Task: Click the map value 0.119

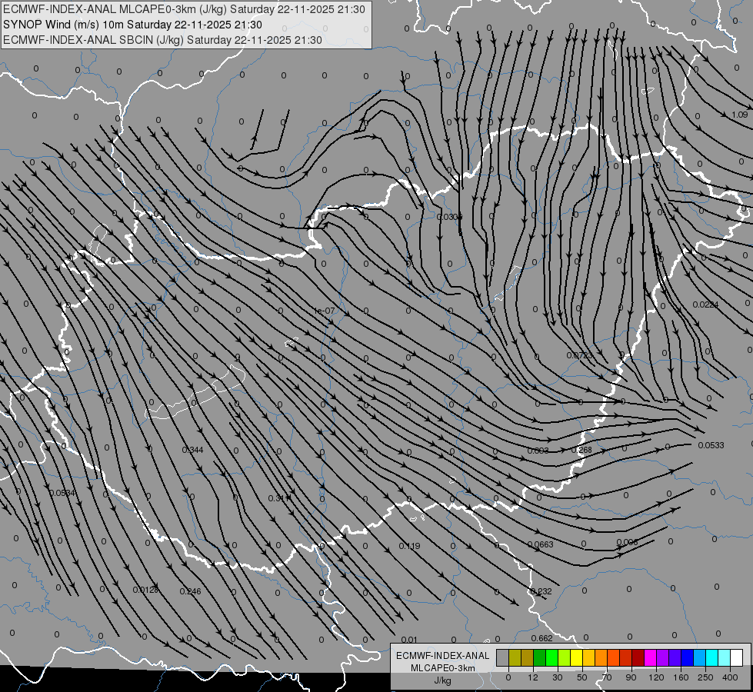Action: pyautogui.click(x=410, y=546)
